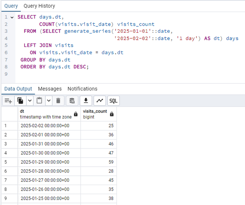Open the Graph visualiser icon
This screenshot has height=205, width=245.
pos(100,101)
